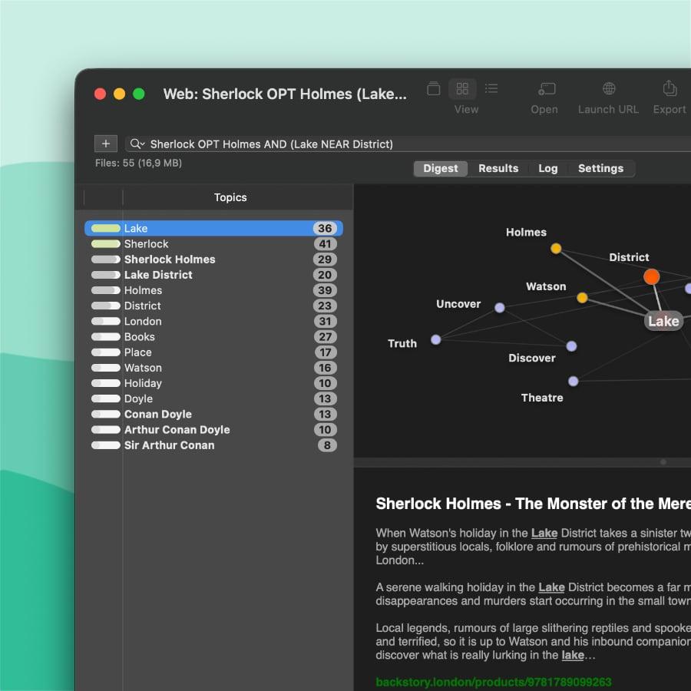Click the Open toolbar icon

[x=547, y=89]
